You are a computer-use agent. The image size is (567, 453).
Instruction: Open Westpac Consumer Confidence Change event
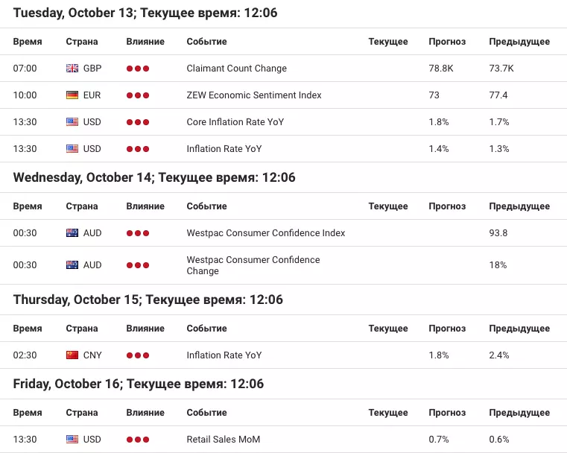(253, 265)
